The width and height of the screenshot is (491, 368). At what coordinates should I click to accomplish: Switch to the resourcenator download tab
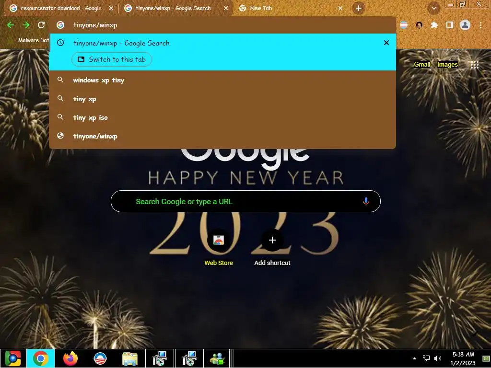pyautogui.click(x=61, y=8)
